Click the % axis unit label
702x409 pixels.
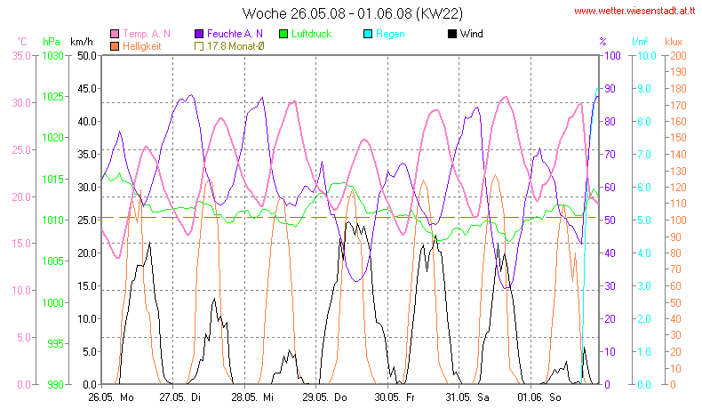coord(603,42)
